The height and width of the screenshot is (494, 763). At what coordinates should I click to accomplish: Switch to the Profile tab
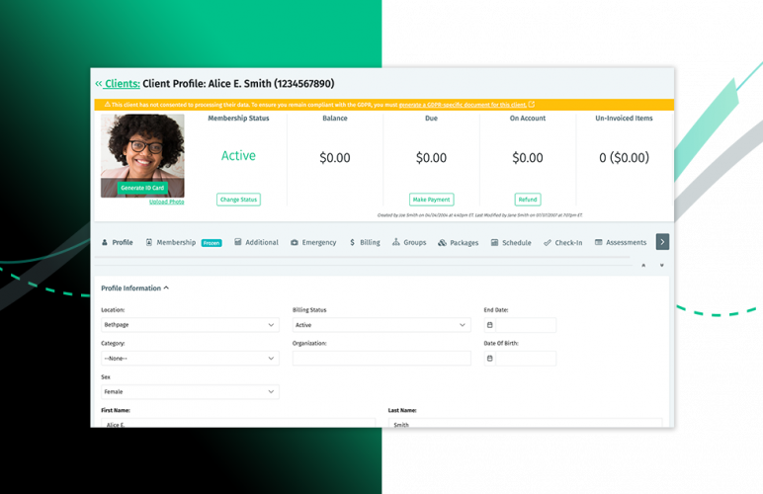click(118, 242)
